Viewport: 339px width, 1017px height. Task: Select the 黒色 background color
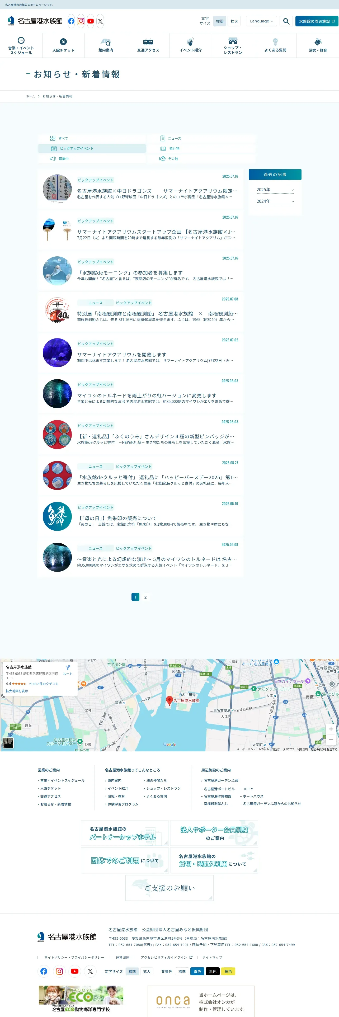point(212,972)
